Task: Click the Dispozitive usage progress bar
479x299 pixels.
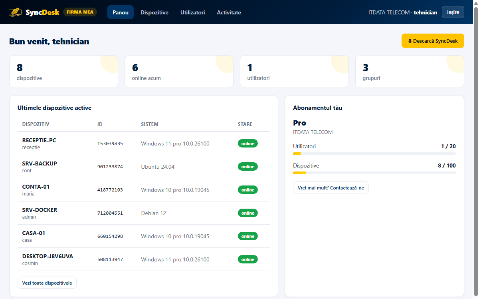Action: [374, 173]
